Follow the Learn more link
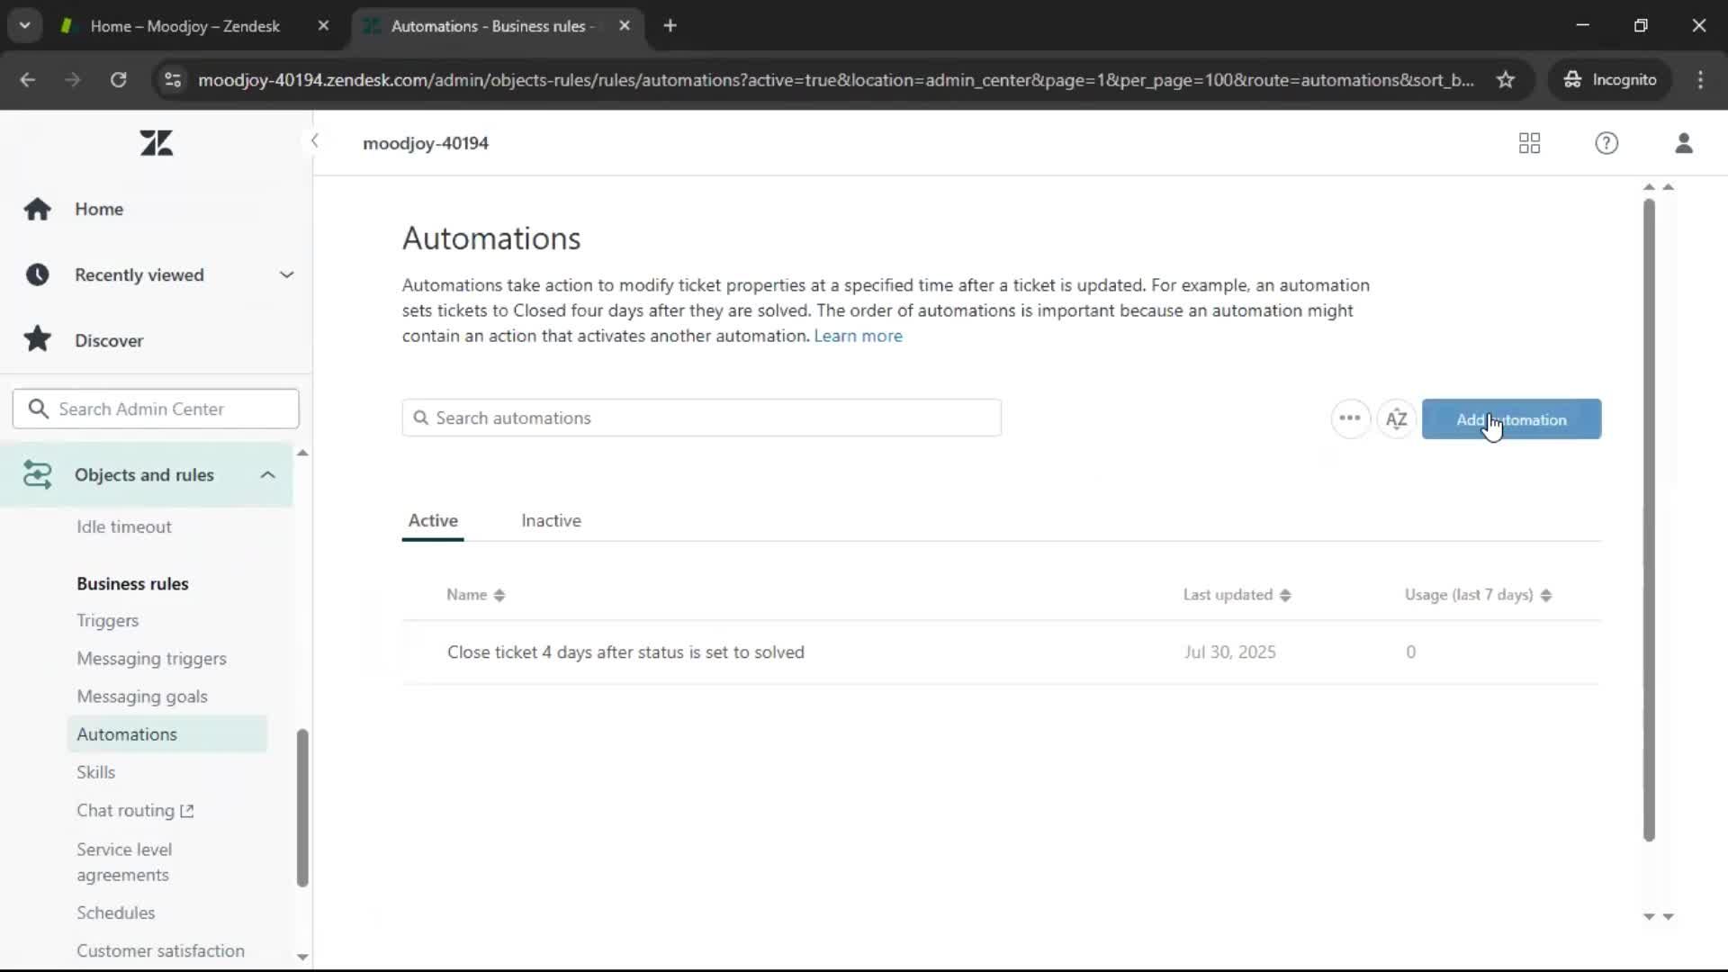 coord(858,336)
